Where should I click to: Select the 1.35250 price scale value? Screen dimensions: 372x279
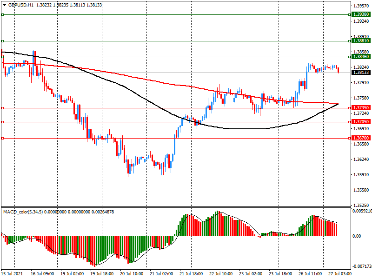pos(361,206)
